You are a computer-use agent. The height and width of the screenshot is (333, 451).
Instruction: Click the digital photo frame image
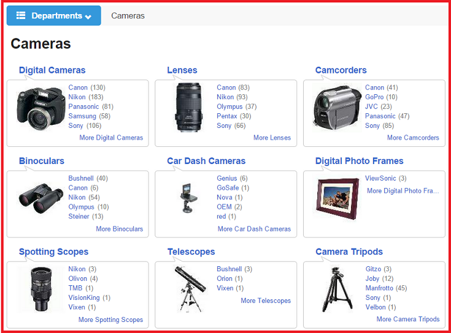pos(337,198)
